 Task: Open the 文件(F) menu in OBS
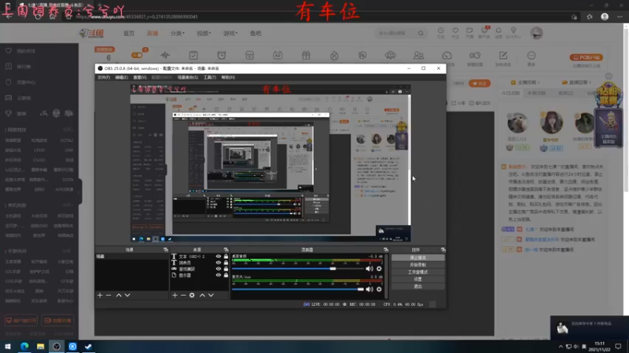coord(104,77)
